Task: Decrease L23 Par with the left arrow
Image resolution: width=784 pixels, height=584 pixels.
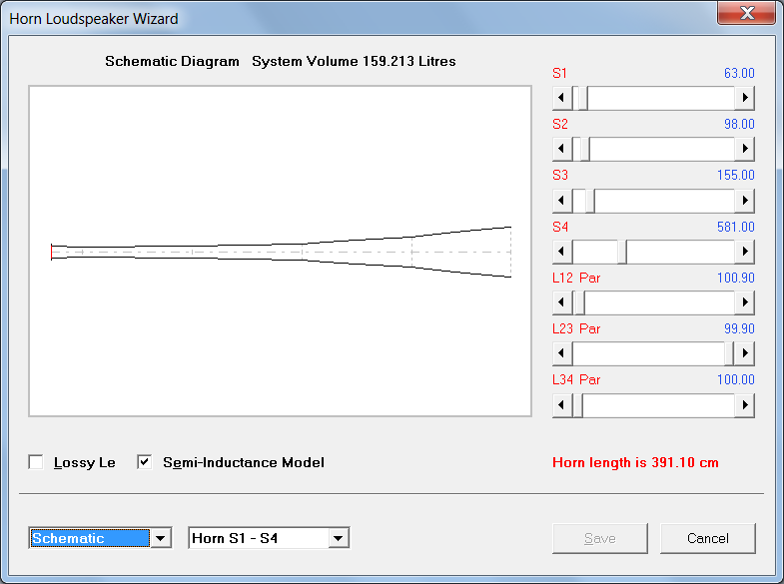Action: [x=562, y=353]
